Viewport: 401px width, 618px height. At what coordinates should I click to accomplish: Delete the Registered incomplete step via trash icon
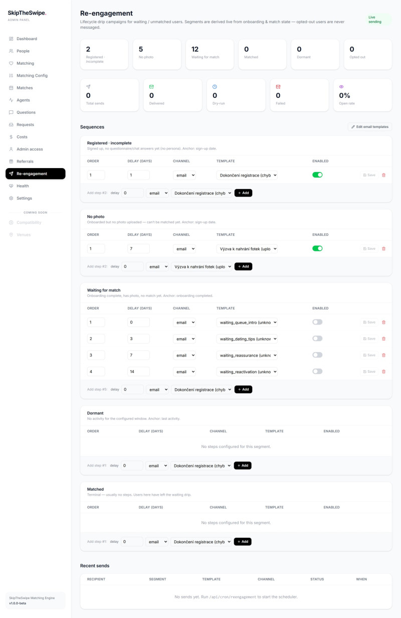(384, 175)
